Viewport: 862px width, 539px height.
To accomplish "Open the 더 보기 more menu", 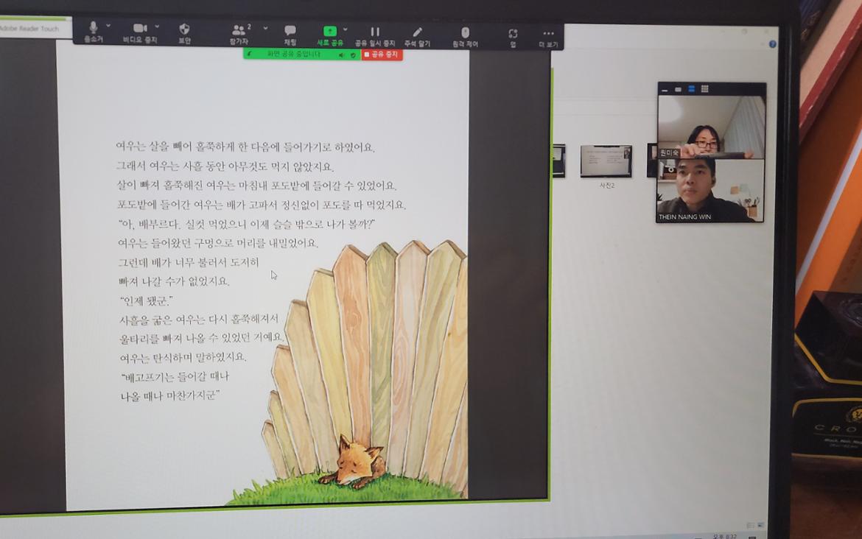I will coord(548,38).
